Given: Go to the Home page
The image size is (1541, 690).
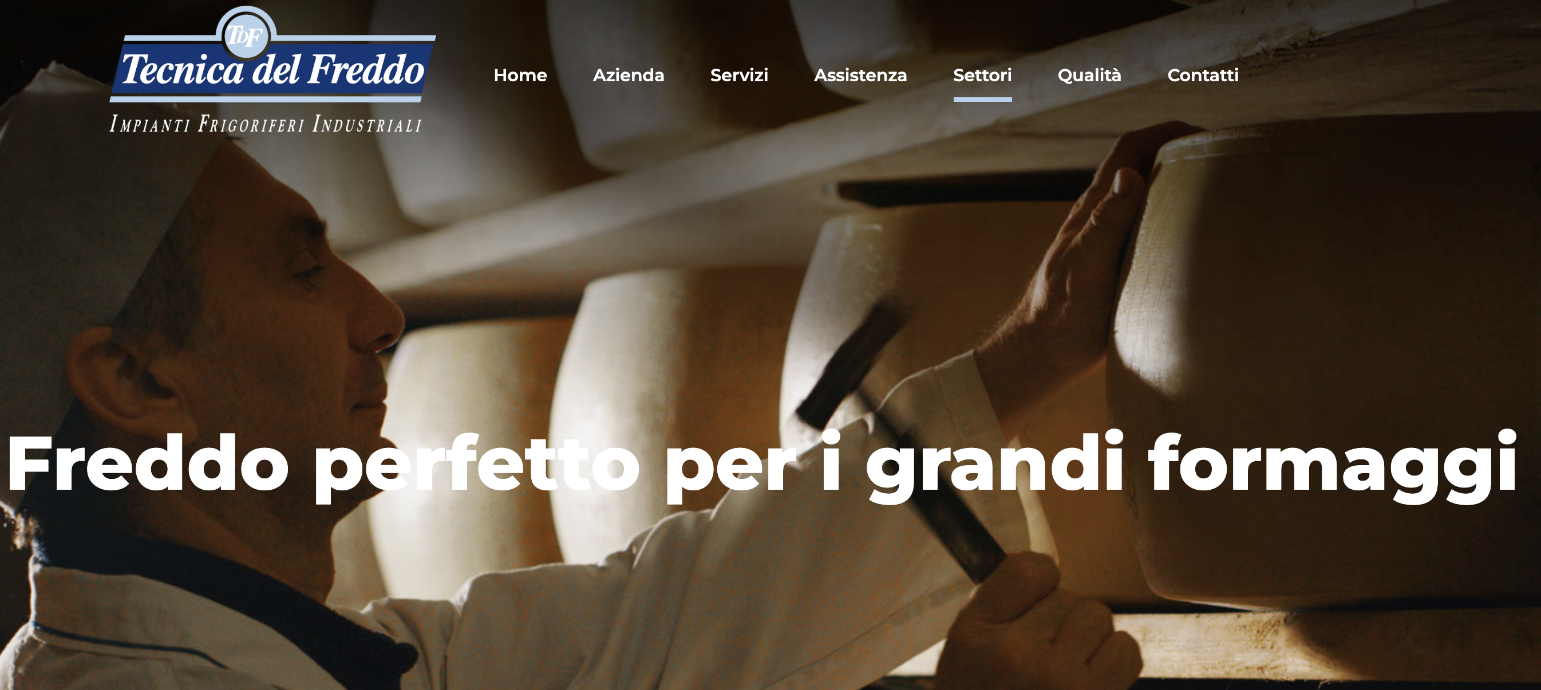Looking at the screenshot, I should [520, 76].
